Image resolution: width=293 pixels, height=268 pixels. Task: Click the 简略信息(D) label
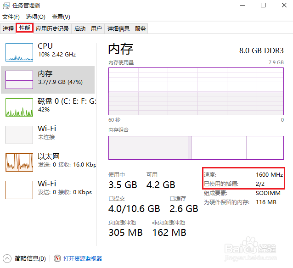(x=30, y=259)
